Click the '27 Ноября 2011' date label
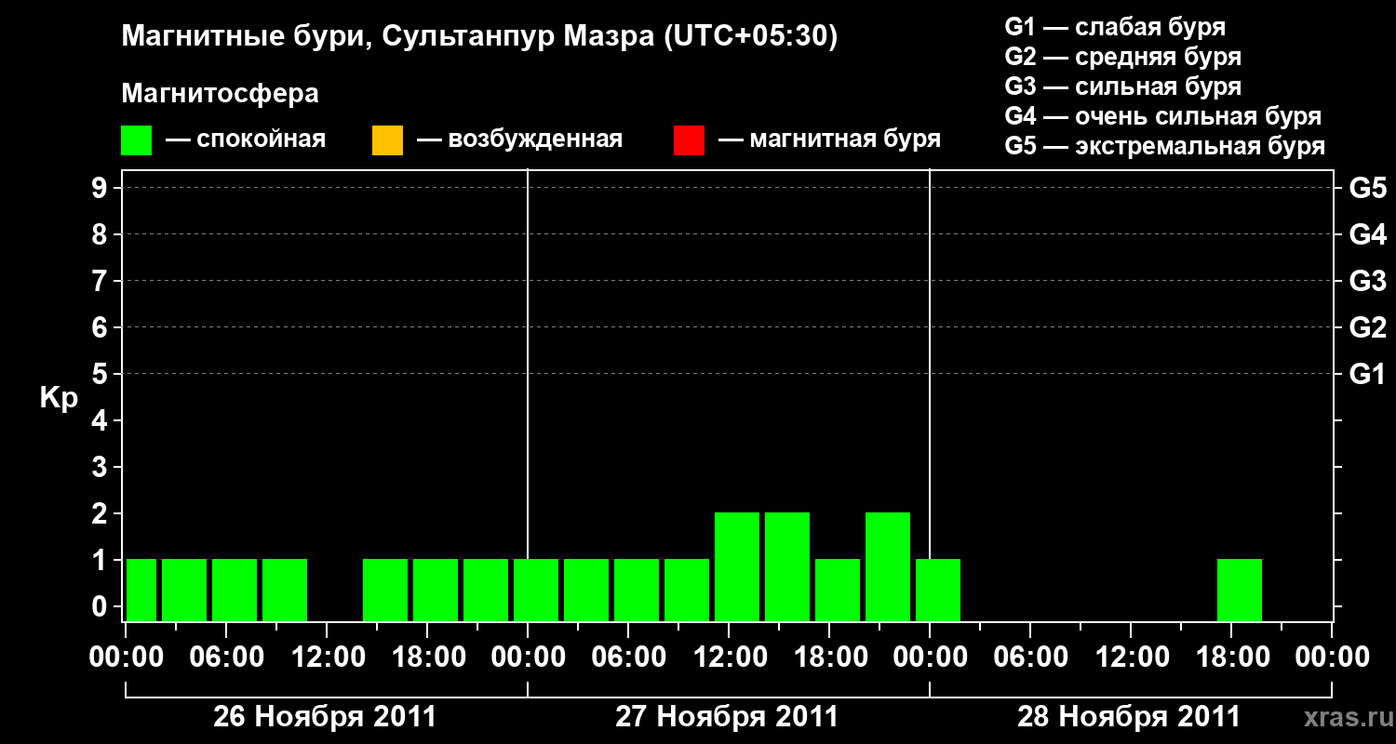Screen dimensions: 1396x744 point(727,717)
